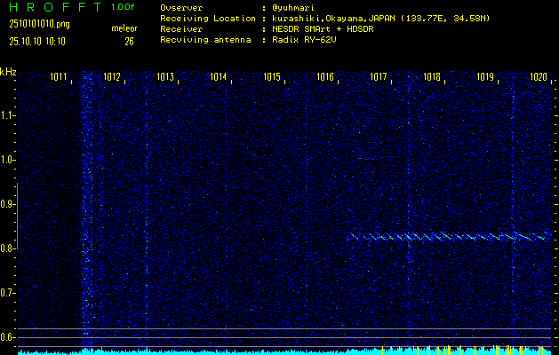Click the 0.6 kHz frequency label

[6, 337]
